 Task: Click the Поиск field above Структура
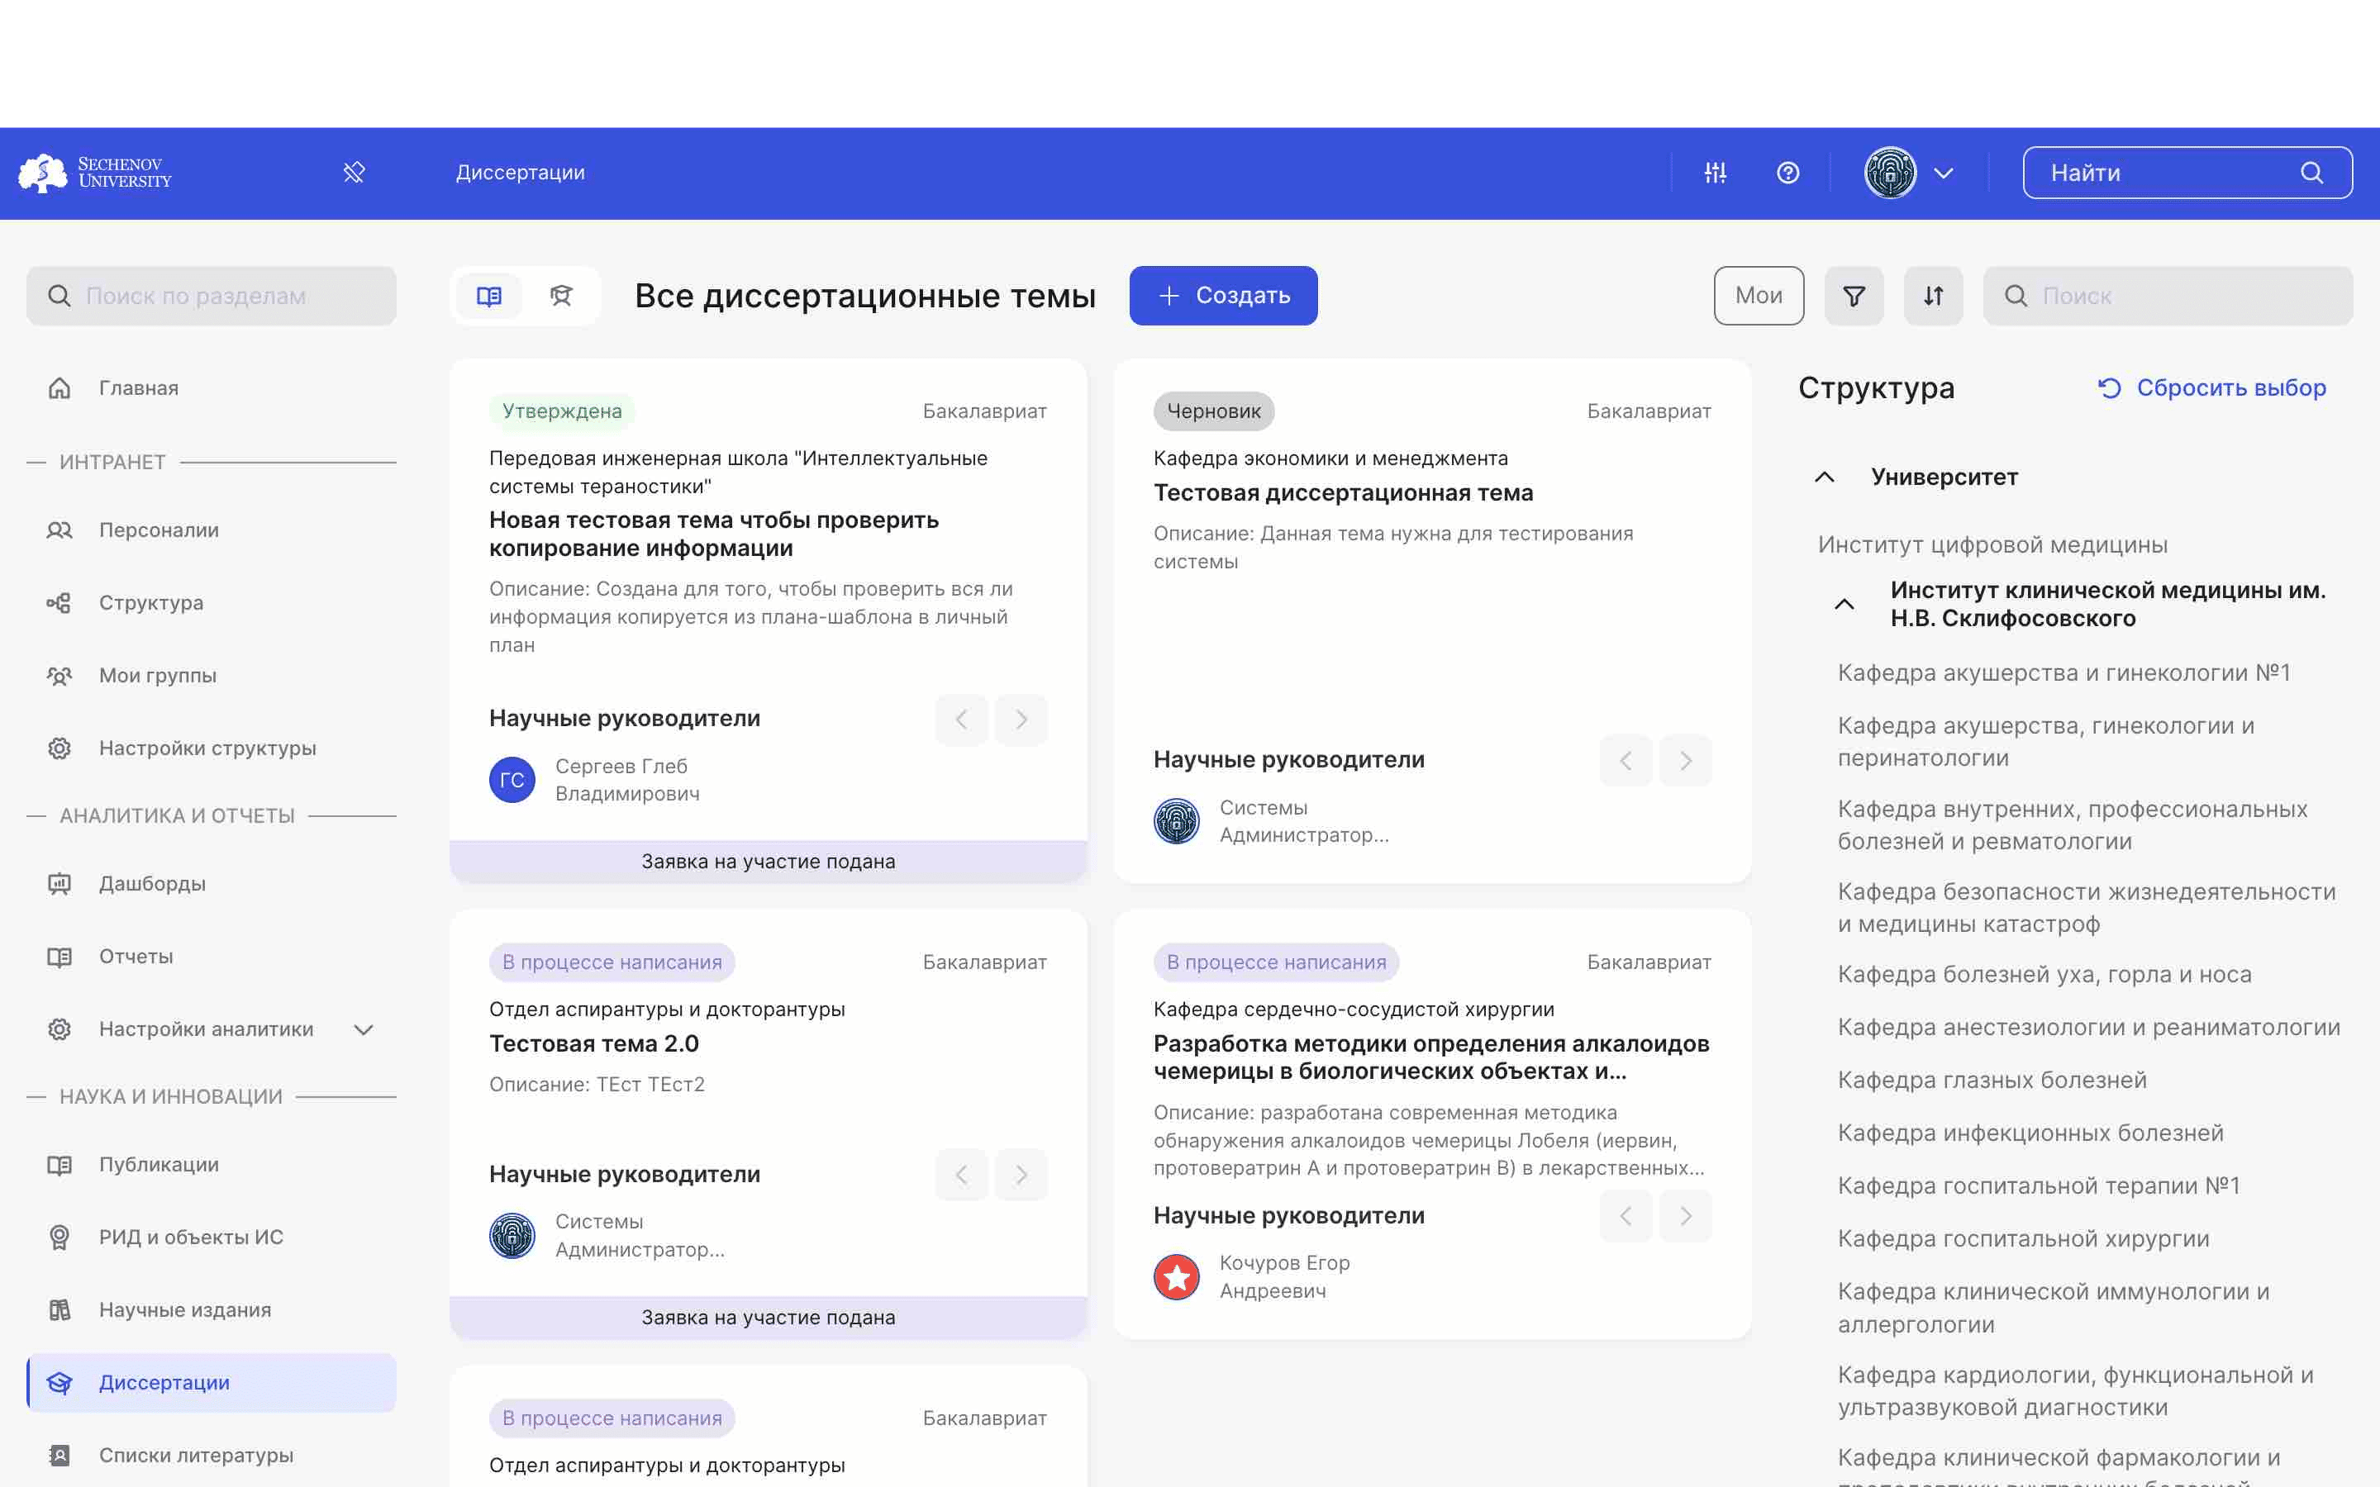(x=2168, y=296)
